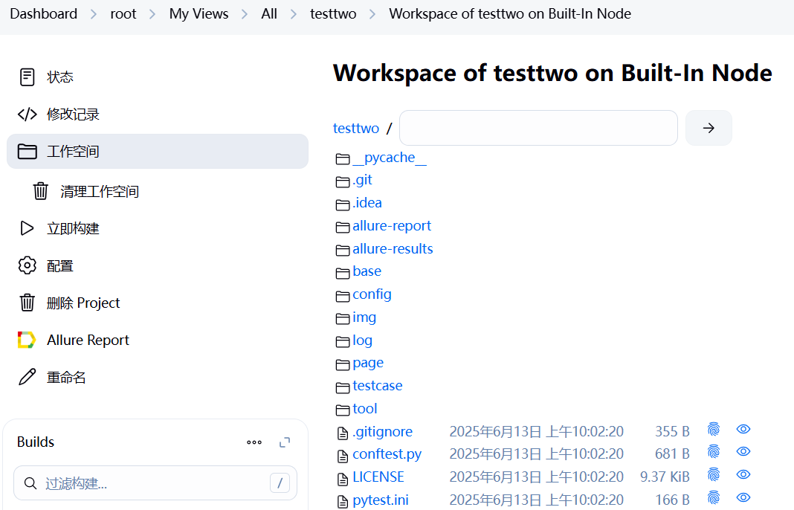Click the arrow go button beside path input
Screen dimensions: 794x510
point(709,128)
